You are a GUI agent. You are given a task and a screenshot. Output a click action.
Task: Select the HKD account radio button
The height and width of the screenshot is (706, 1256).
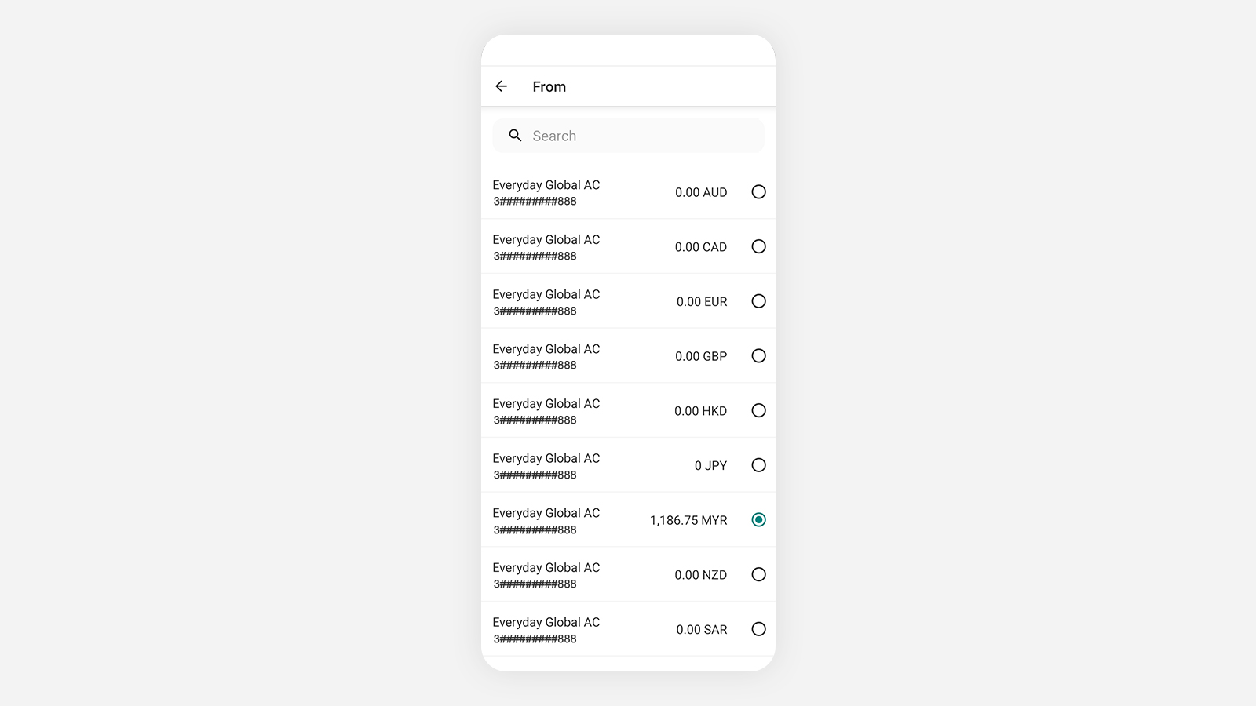758,410
